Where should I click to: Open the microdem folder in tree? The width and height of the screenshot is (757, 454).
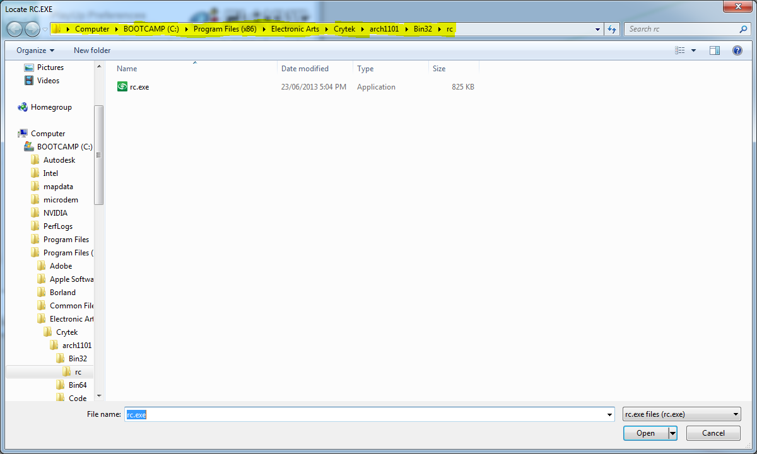pos(61,200)
